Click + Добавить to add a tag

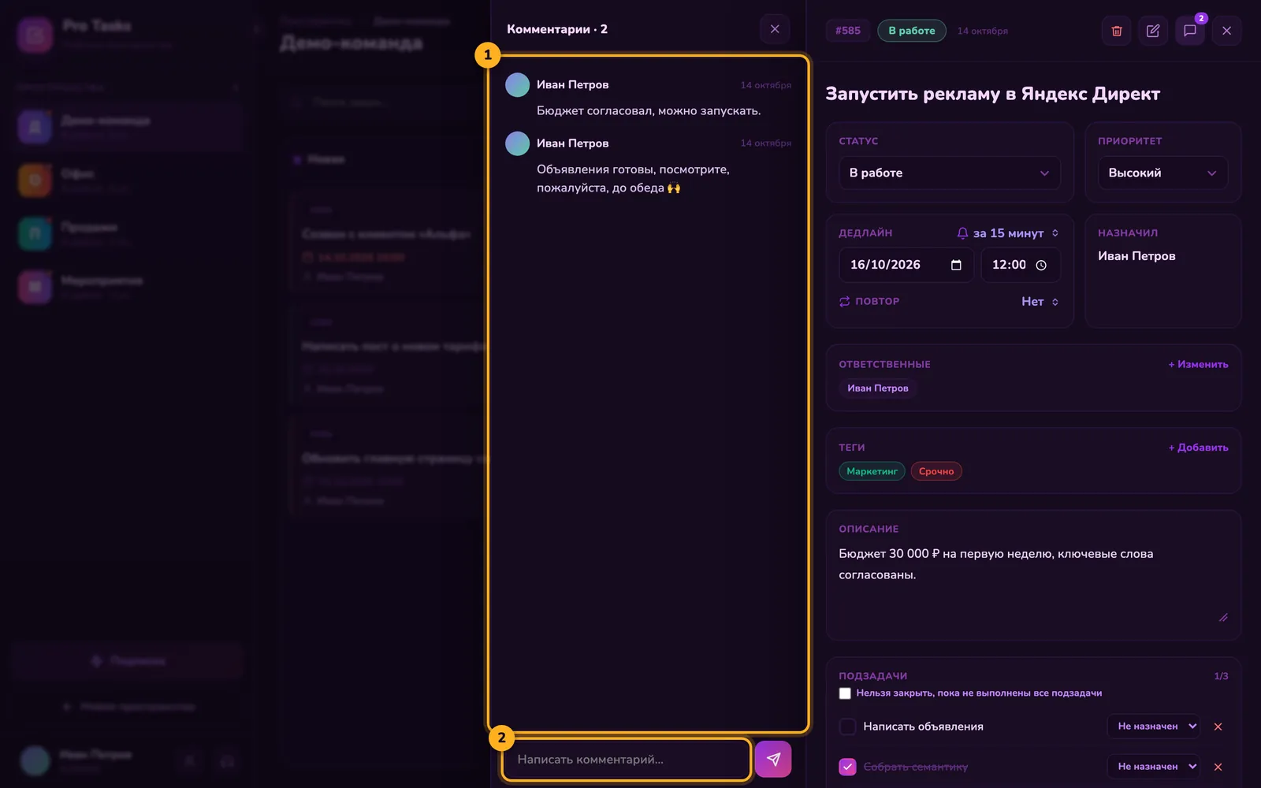1198,448
